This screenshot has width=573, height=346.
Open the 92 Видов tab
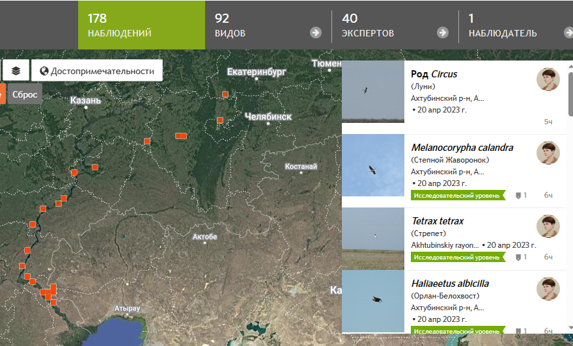[268, 25]
